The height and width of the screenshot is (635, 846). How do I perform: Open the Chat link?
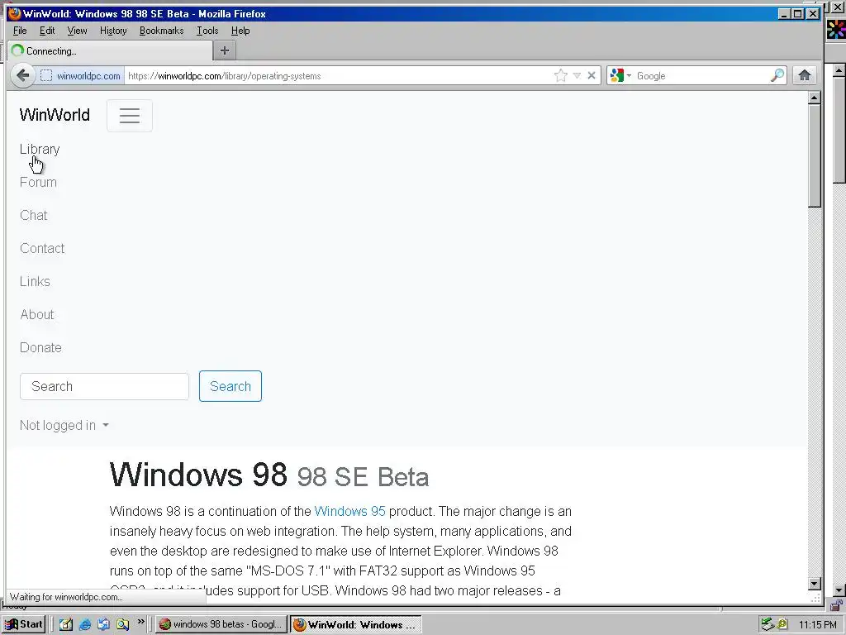point(33,215)
